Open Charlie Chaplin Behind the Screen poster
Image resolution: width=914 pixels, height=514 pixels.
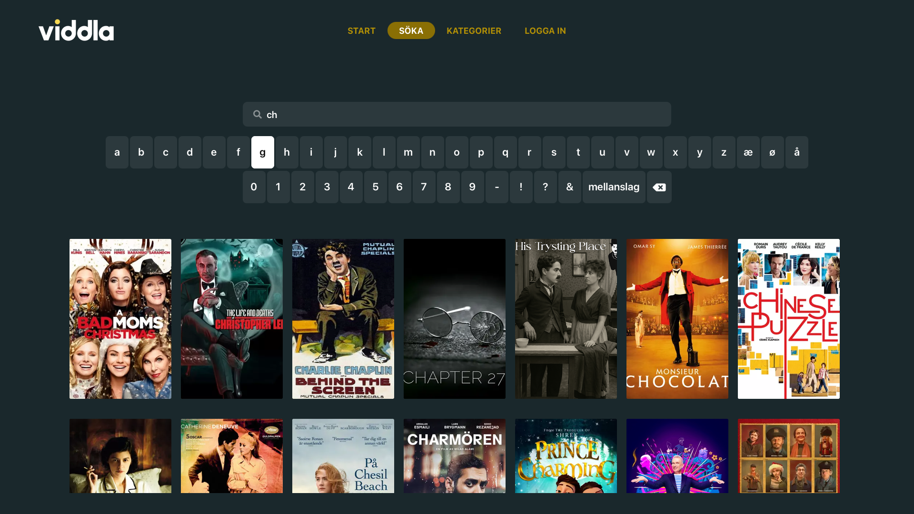click(343, 319)
